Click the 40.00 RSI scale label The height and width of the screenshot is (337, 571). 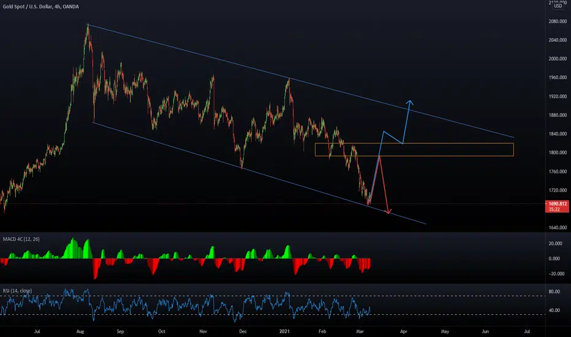pyautogui.click(x=554, y=311)
